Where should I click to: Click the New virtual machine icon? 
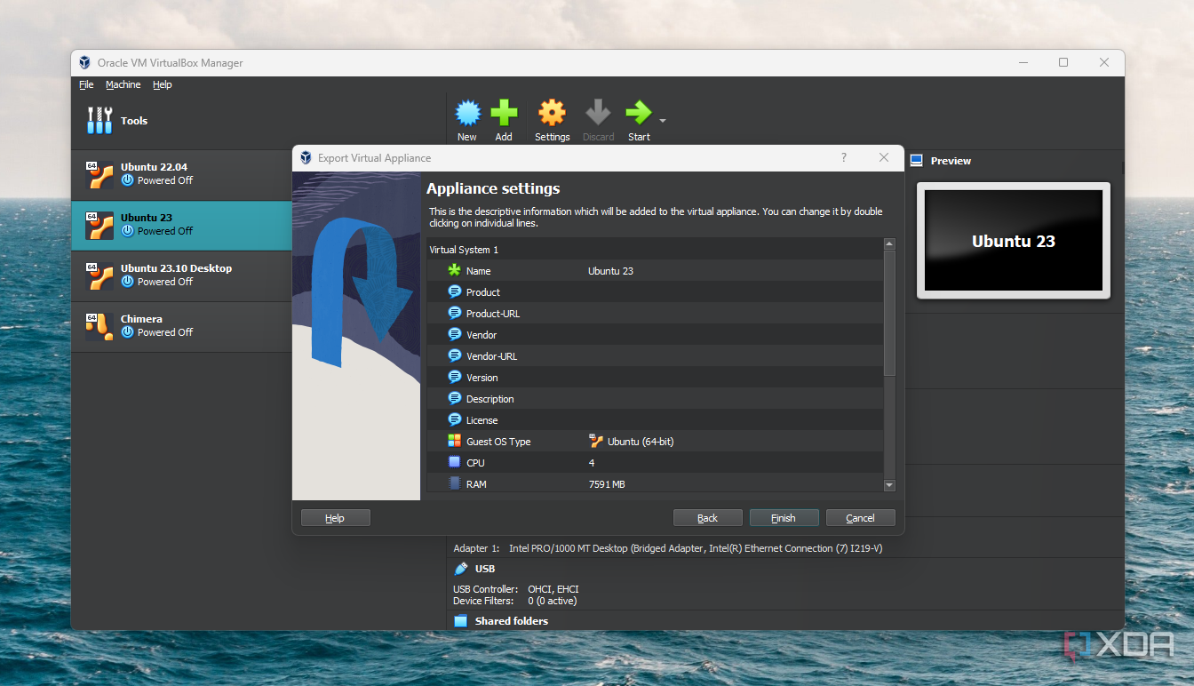click(x=467, y=113)
